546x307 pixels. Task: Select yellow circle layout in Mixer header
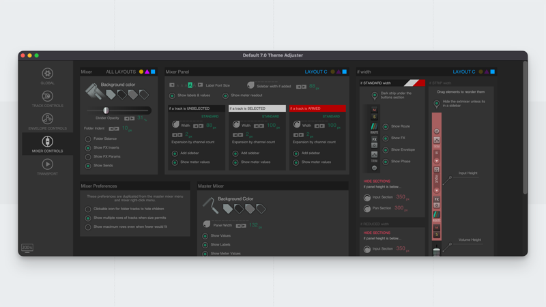(x=141, y=72)
